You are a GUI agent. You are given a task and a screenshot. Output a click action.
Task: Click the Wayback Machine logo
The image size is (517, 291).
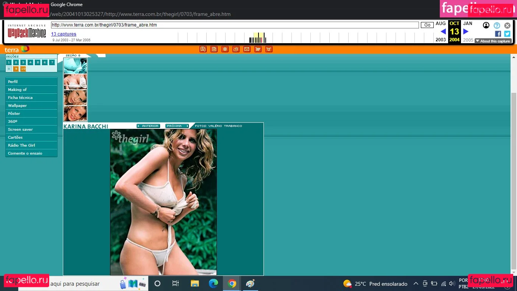click(27, 32)
